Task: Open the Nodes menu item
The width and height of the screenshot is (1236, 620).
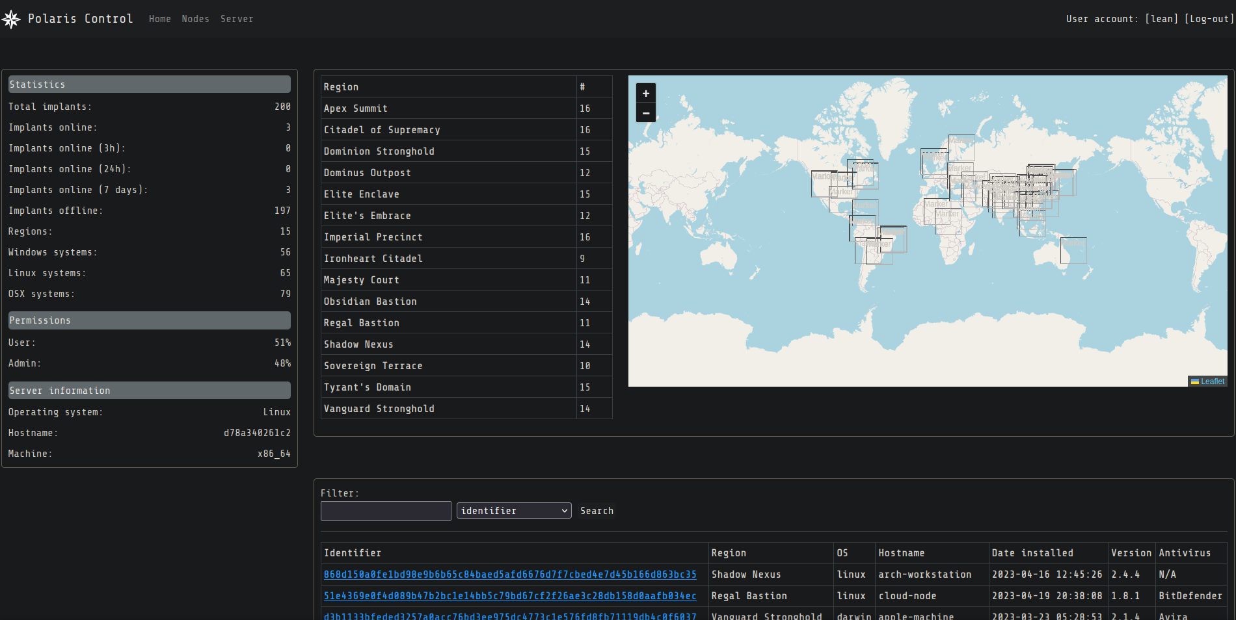Action: (196, 19)
